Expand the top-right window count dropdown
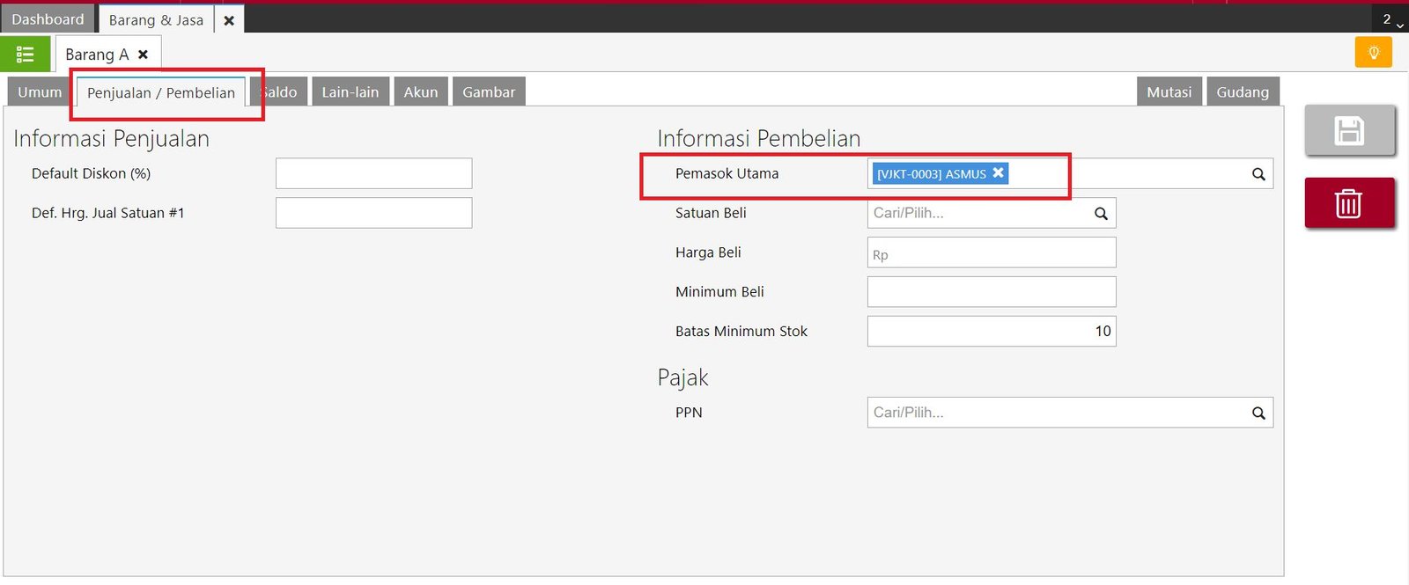 1391,20
